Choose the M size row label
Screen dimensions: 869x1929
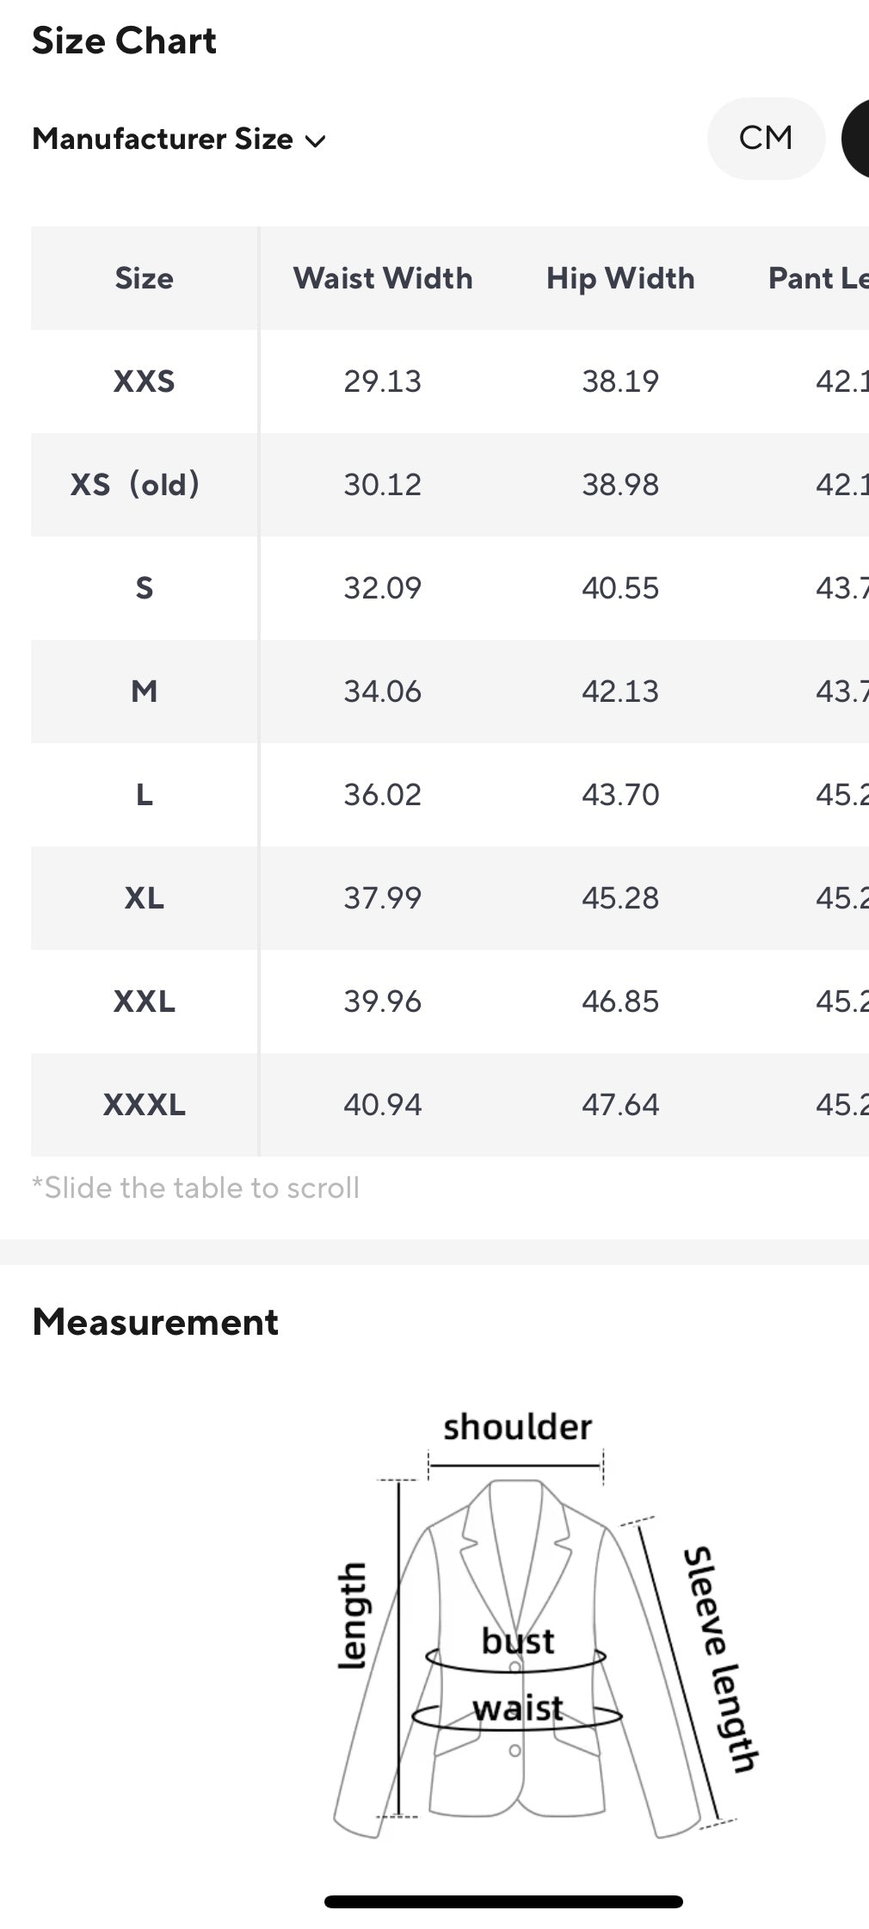tap(145, 691)
